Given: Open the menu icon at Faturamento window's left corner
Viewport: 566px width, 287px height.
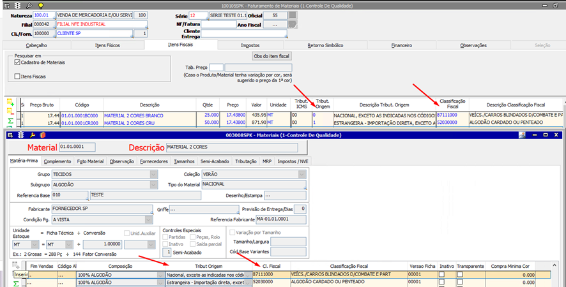Looking at the screenshot, I should tap(7, 6).
